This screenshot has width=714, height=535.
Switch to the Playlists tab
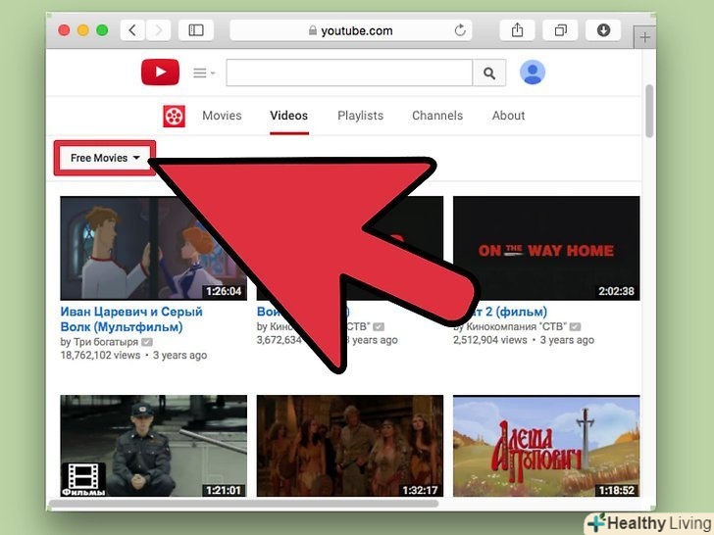tap(360, 116)
